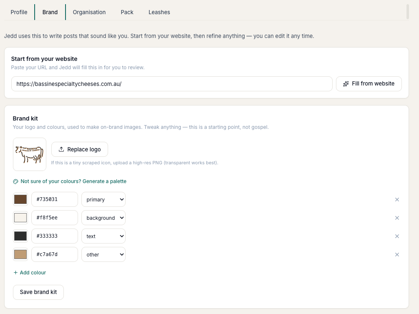Remove the #f8f5ee background colour row

click(397, 218)
